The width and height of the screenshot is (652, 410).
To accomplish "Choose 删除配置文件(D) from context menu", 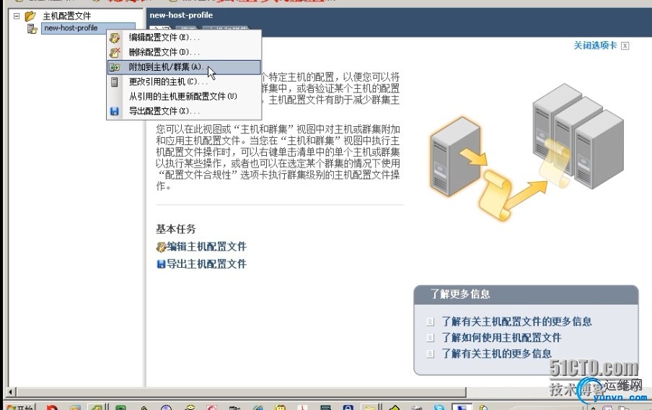I will pyautogui.click(x=184, y=52).
